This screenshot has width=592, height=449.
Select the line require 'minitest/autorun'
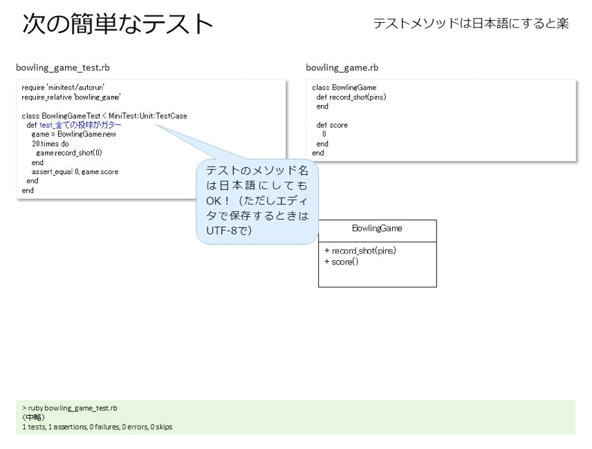pyautogui.click(x=63, y=88)
